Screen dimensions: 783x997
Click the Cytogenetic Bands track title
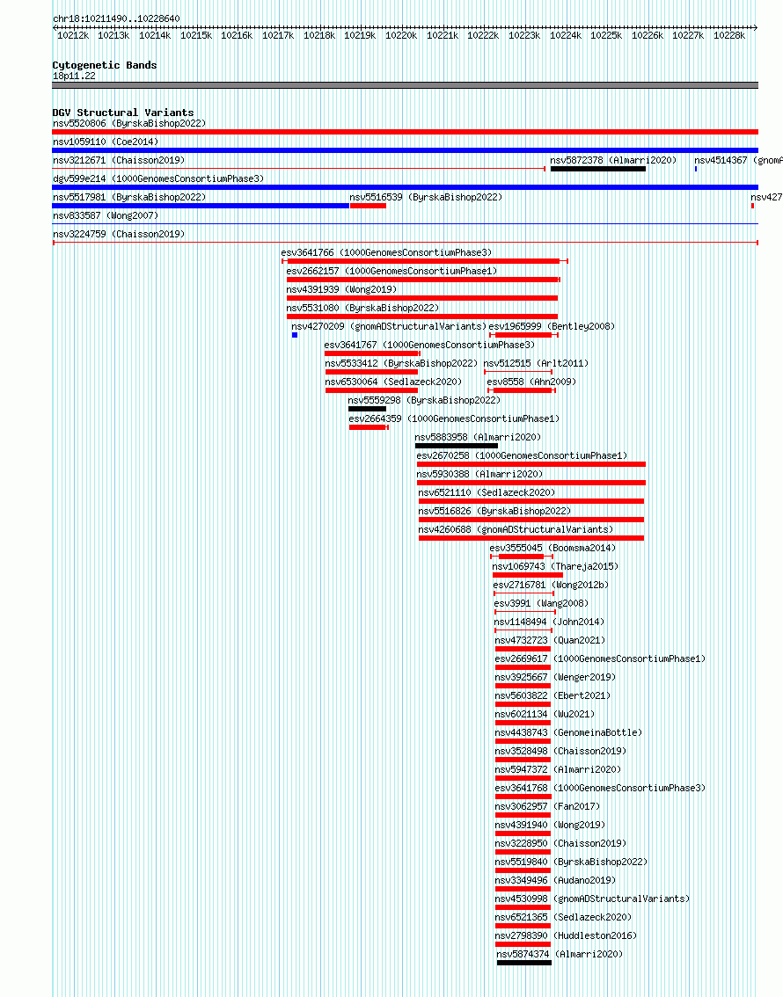coord(105,65)
